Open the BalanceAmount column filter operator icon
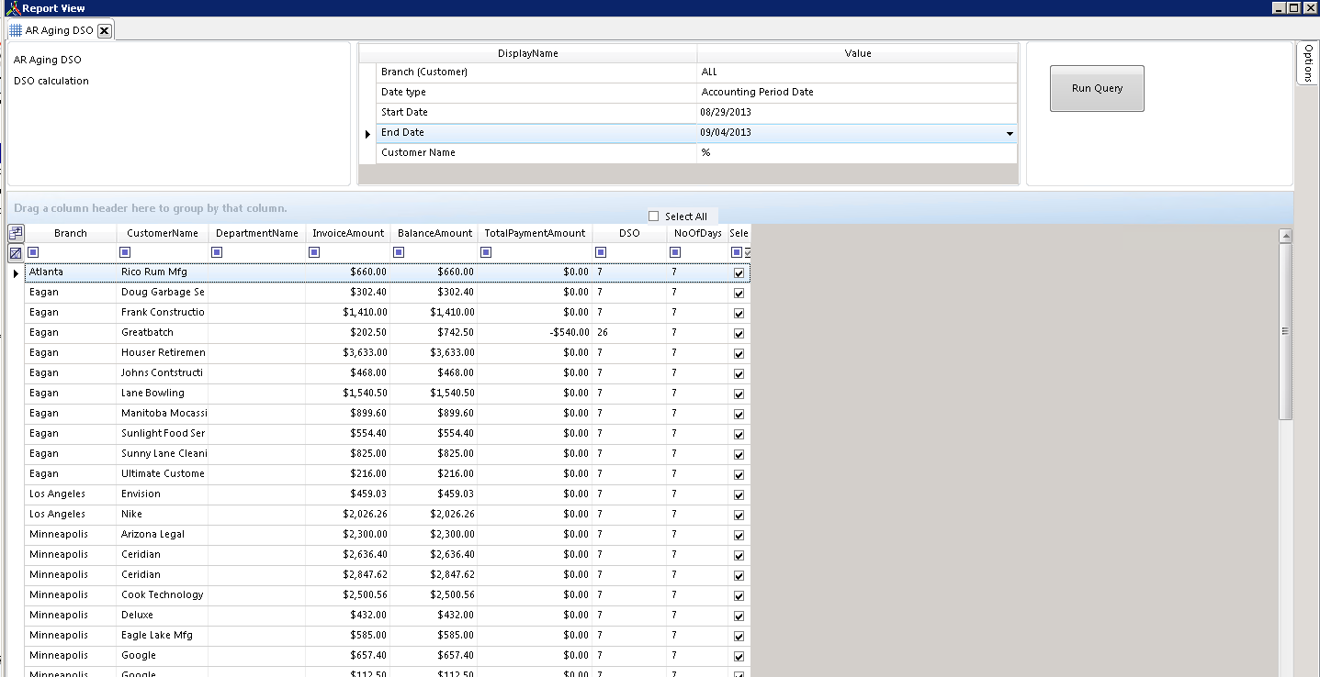 point(399,252)
